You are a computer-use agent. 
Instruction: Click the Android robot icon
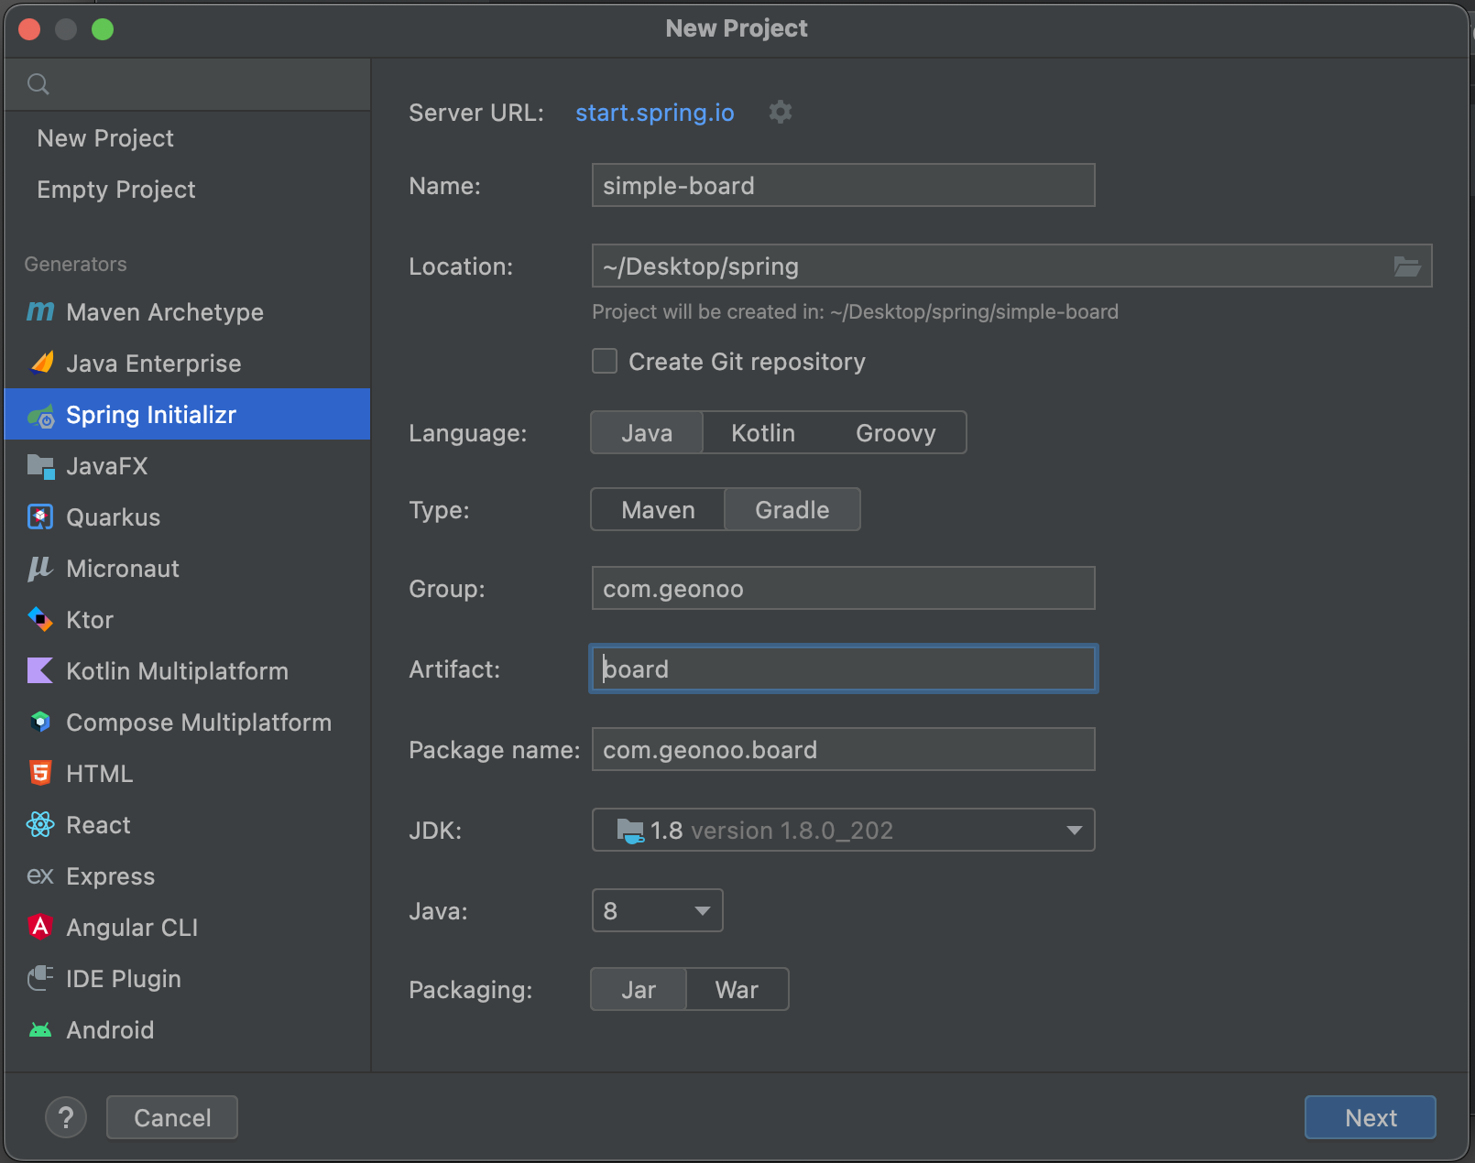click(40, 1030)
